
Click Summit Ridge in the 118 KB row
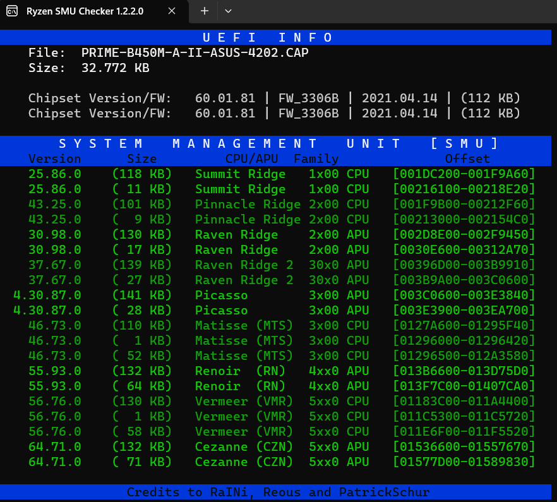tap(240, 174)
